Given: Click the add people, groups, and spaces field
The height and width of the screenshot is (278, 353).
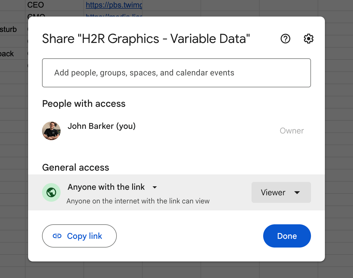Looking at the screenshot, I should click(176, 73).
